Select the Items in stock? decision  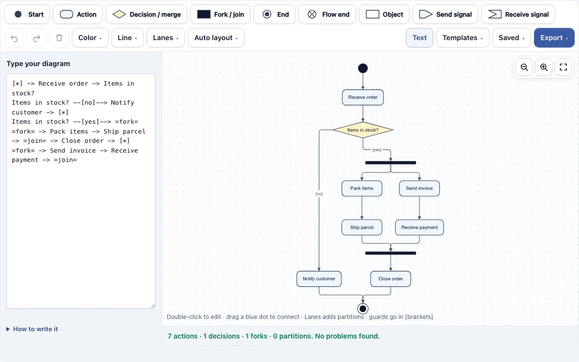point(363,130)
